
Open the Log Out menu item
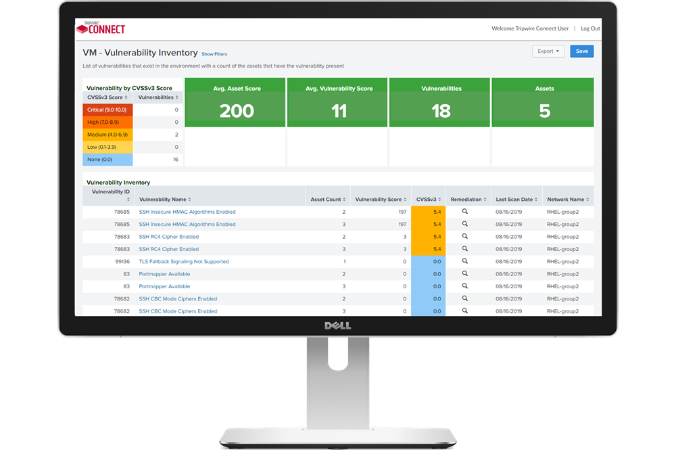(591, 28)
